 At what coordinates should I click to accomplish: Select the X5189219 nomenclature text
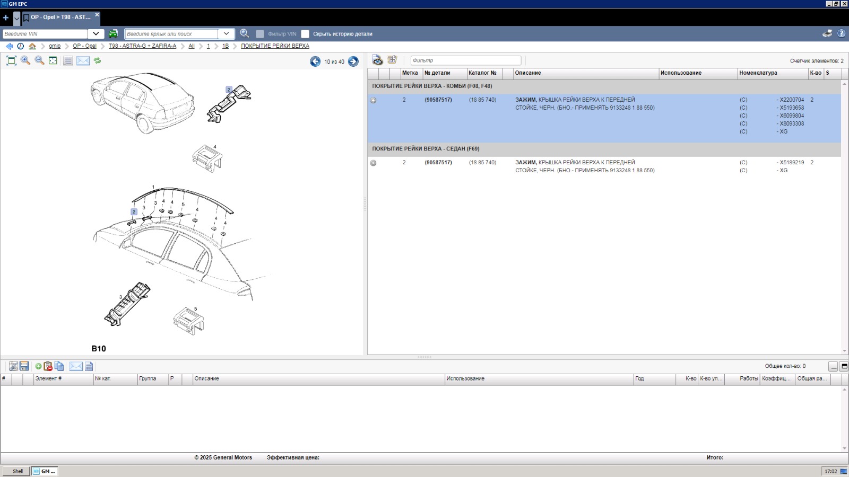[791, 163]
